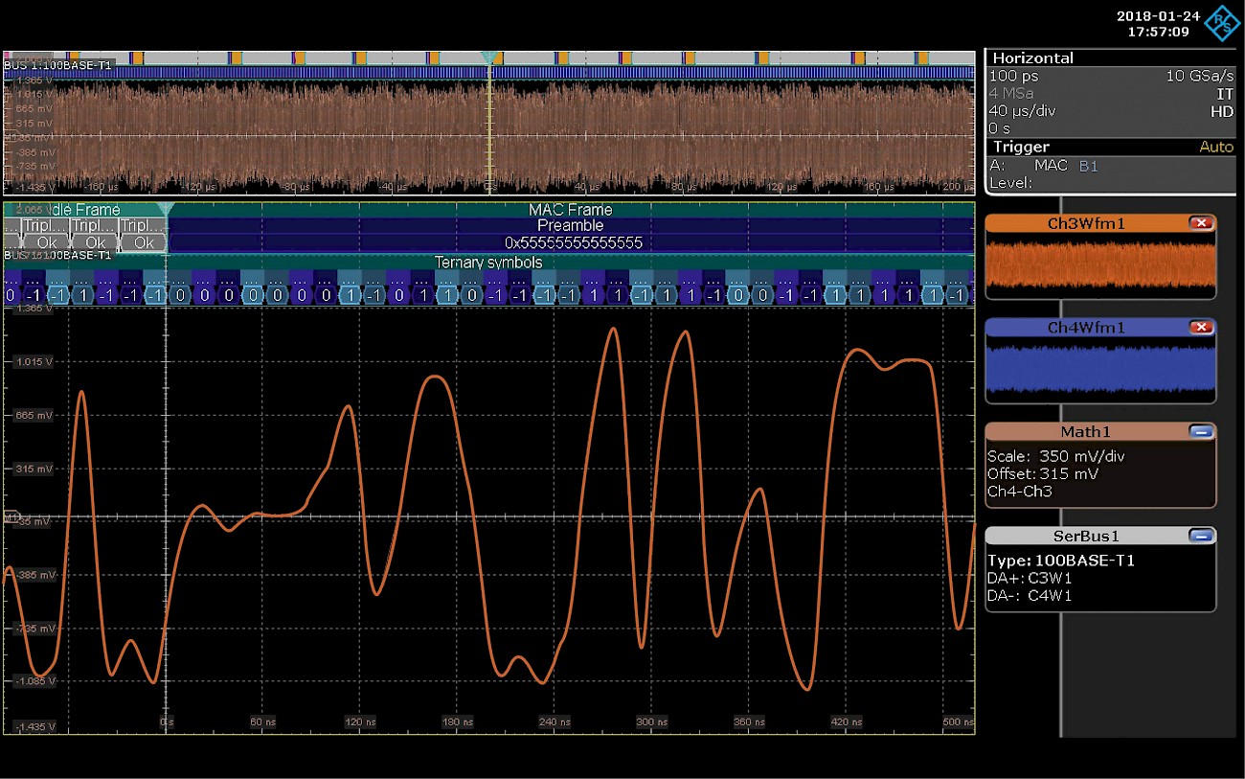Click the Ch4-Ch3 math expression

tap(1020, 492)
